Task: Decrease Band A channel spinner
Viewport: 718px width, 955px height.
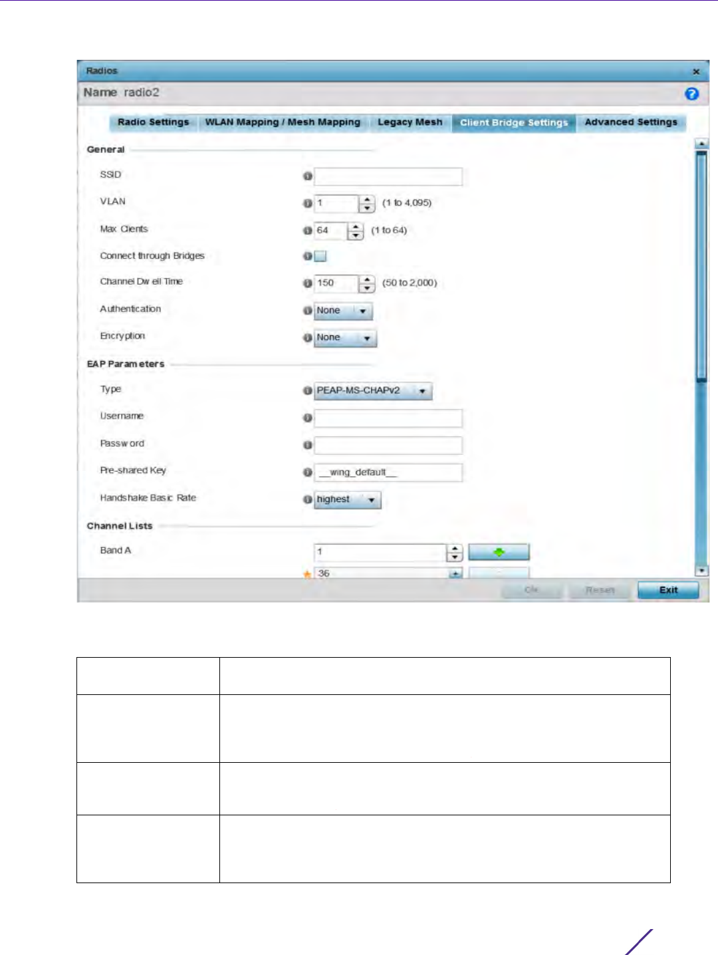Action: 455,557
